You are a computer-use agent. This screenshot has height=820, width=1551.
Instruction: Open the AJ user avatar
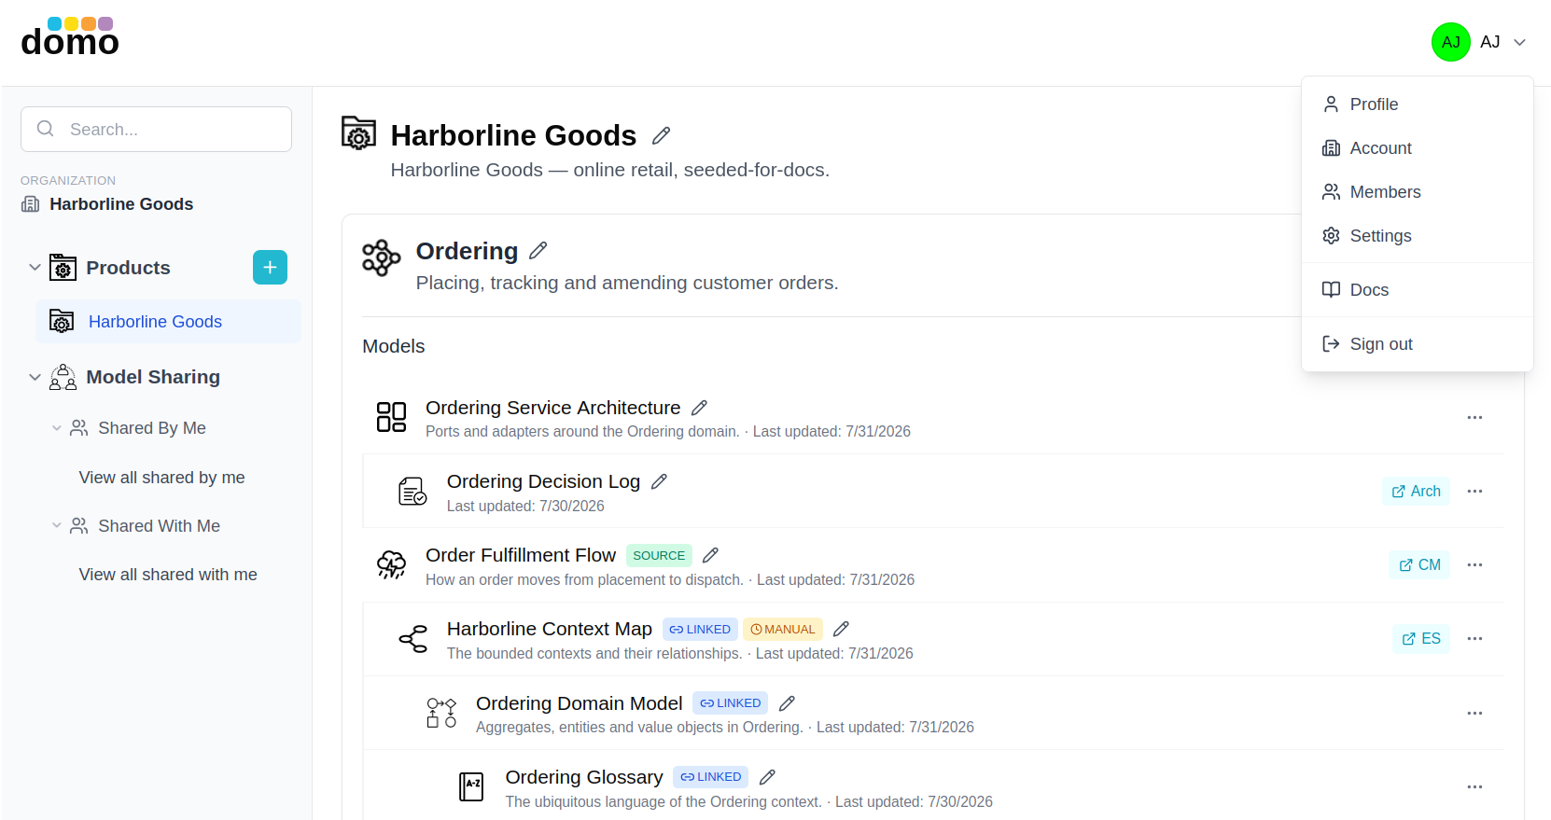tap(1450, 42)
